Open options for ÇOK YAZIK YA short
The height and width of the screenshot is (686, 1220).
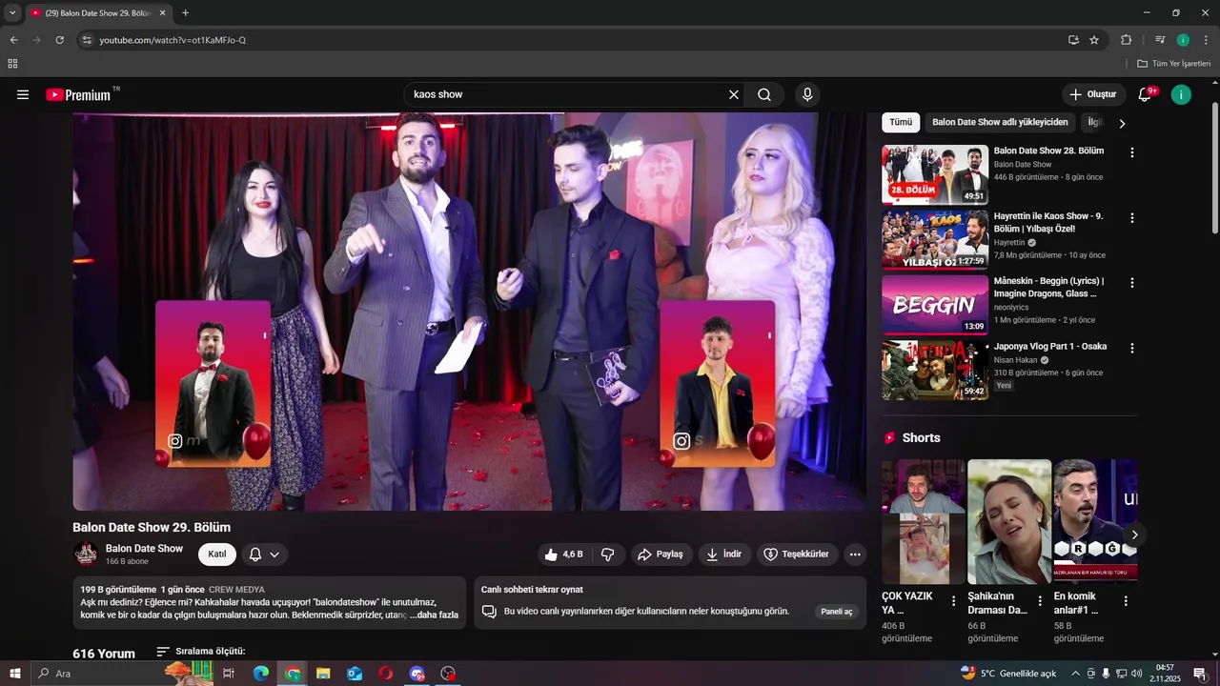953,601
